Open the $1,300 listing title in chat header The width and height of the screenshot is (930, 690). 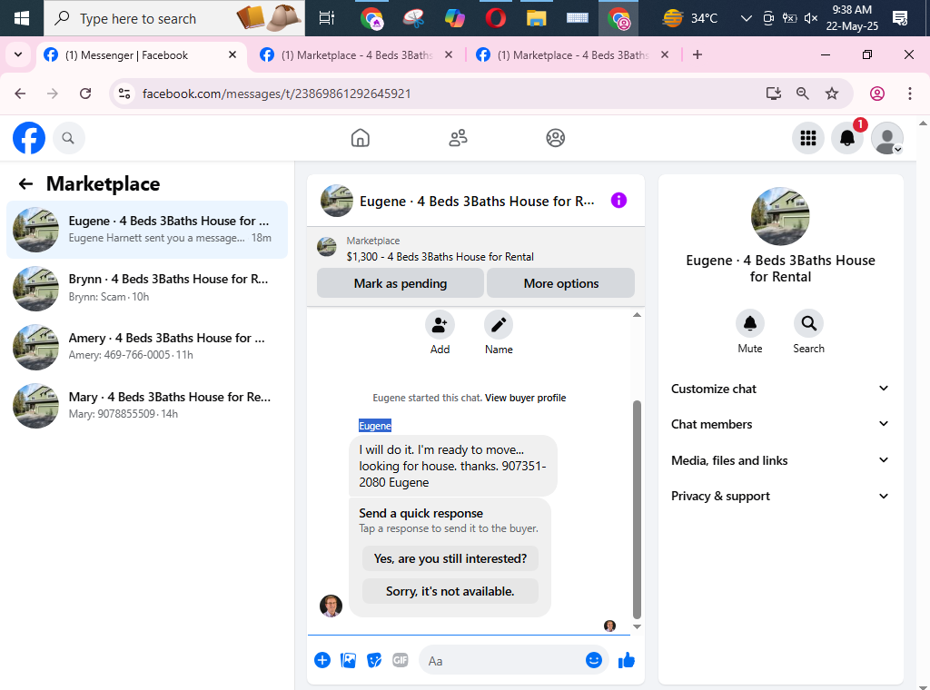click(x=440, y=257)
